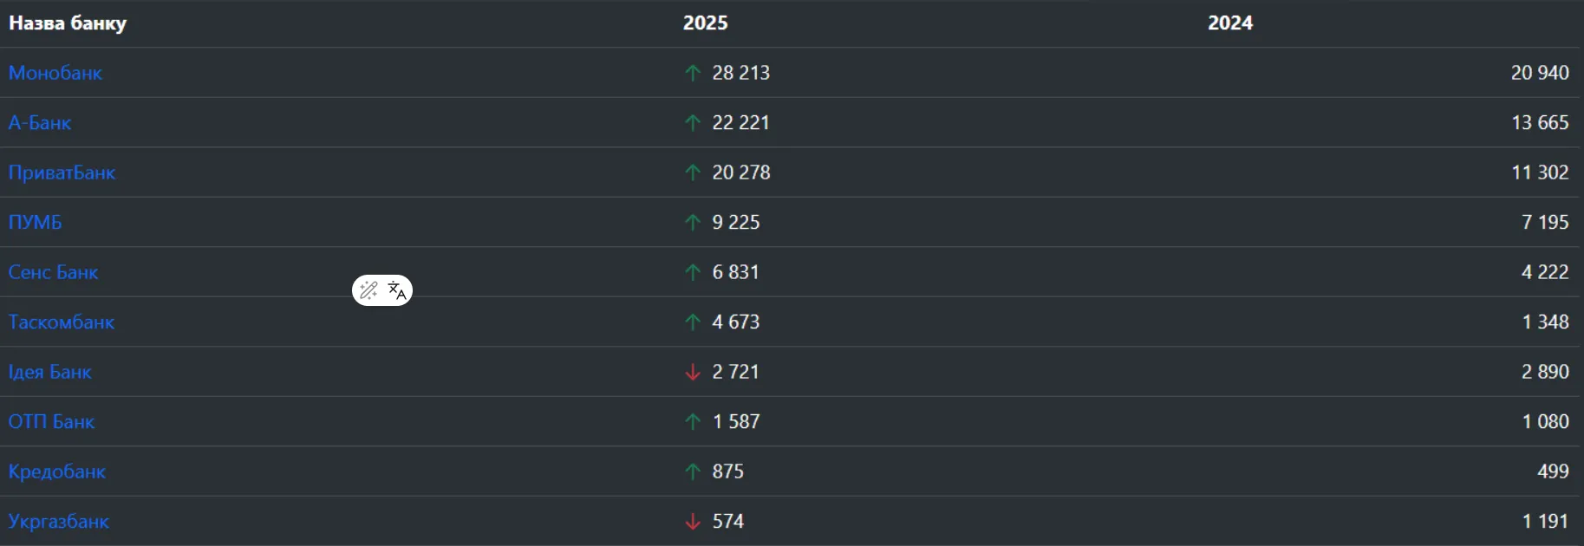This screenshot has width=1584, height=546.
Task: Click the magic wand icon in popup
Action: click(368, 290)
